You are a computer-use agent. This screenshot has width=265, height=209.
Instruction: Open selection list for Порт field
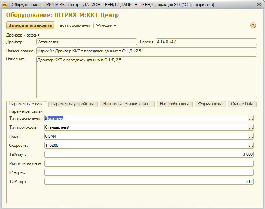(x=251, y=136)
